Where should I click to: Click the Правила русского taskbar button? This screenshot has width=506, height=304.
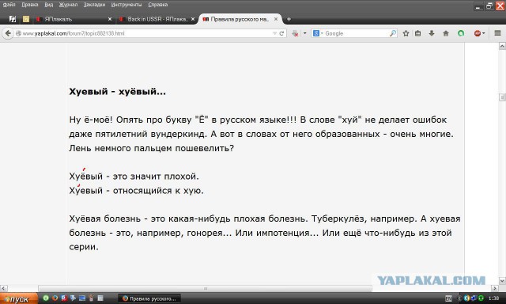(149, 298)
